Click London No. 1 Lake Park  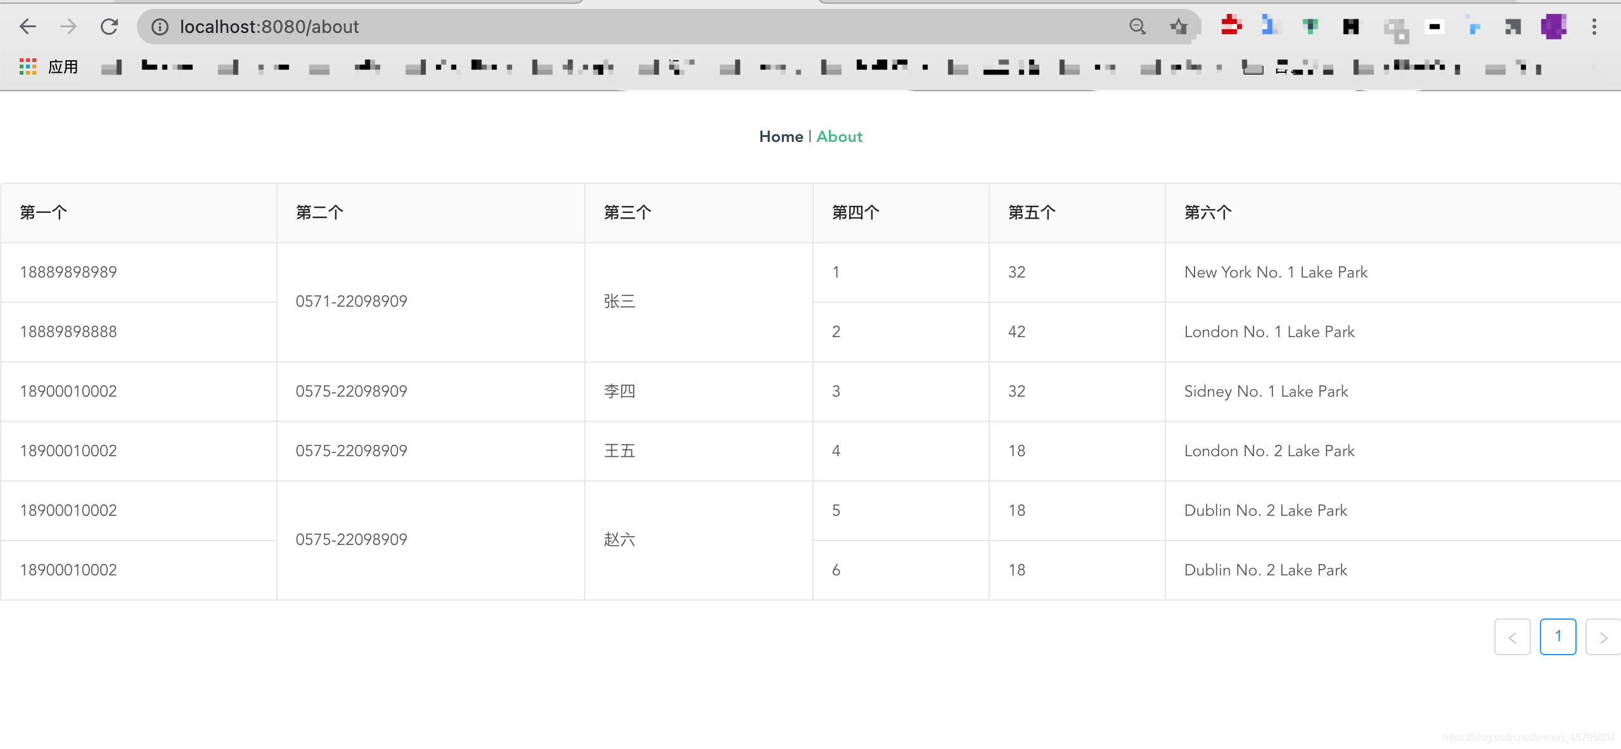(x=1269, y=332)
